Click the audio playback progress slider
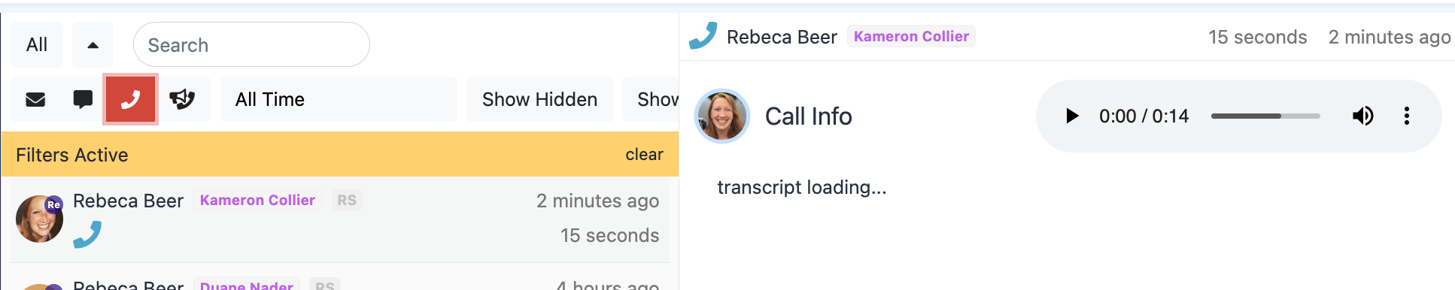The image size is (1455, 290). (x=1265, y=116)
